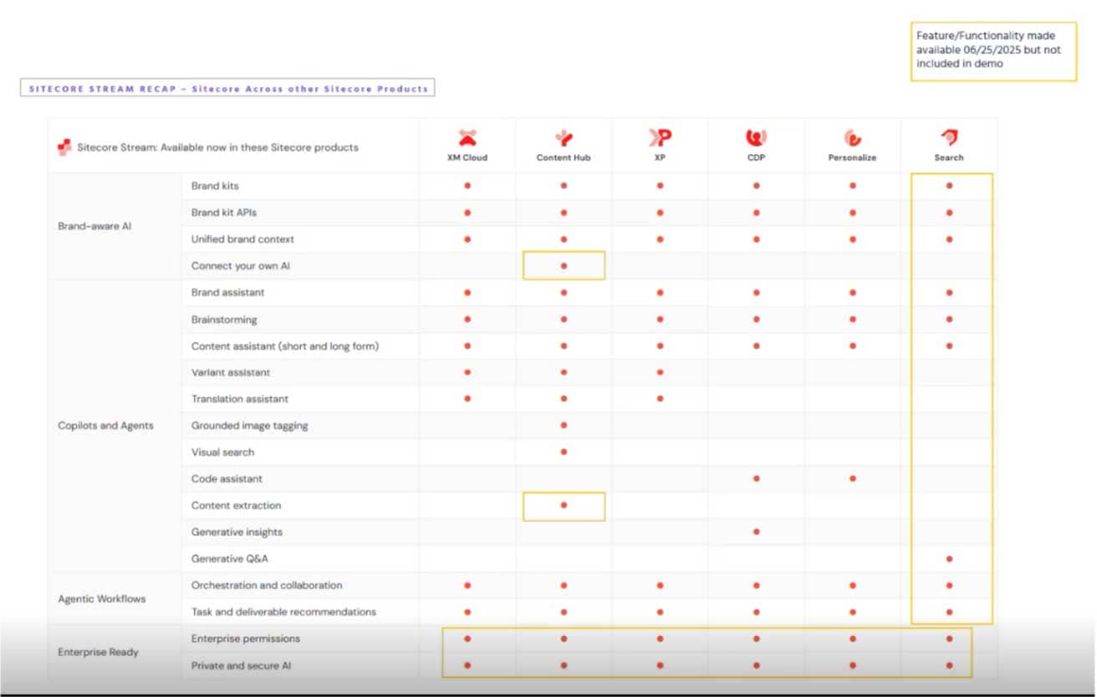Click the 'Brand assistant' row label
This screenshot has height=697, width=1097.
click(x=227, y=293)
